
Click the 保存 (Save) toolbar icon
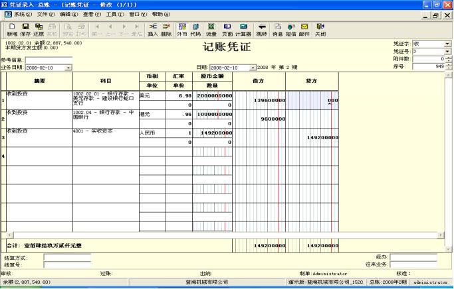[x=25, y=30]
